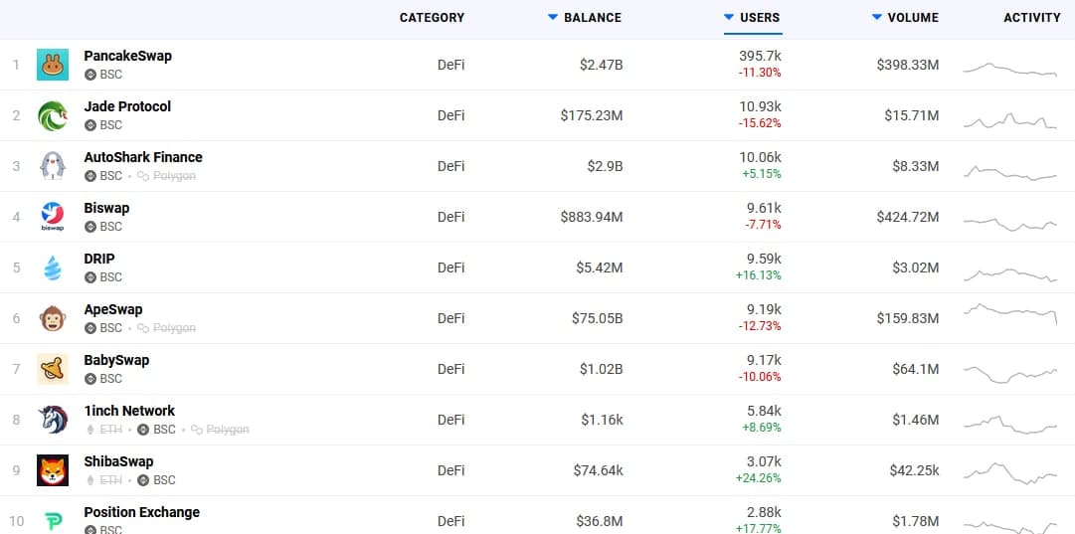1075x534 pixels.
Task: Click DRIP users change +16.13%
Action: [758, 275]
